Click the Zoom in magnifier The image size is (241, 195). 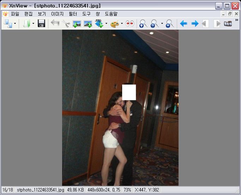pyautogui.click(x=143, y=24)
